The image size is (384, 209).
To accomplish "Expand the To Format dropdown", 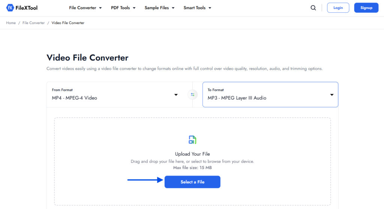I will 270,95.
